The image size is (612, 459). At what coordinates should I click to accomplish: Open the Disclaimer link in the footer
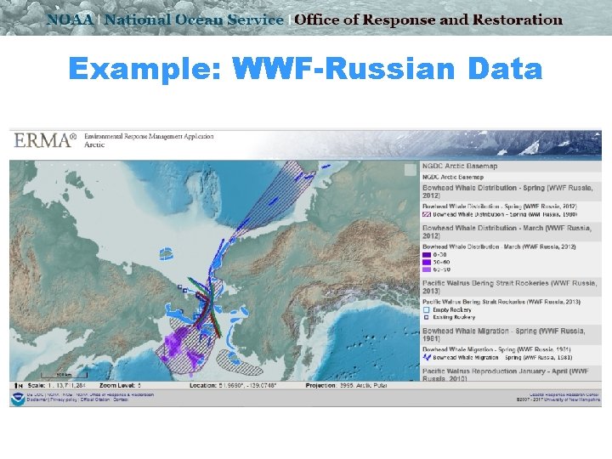37,399
